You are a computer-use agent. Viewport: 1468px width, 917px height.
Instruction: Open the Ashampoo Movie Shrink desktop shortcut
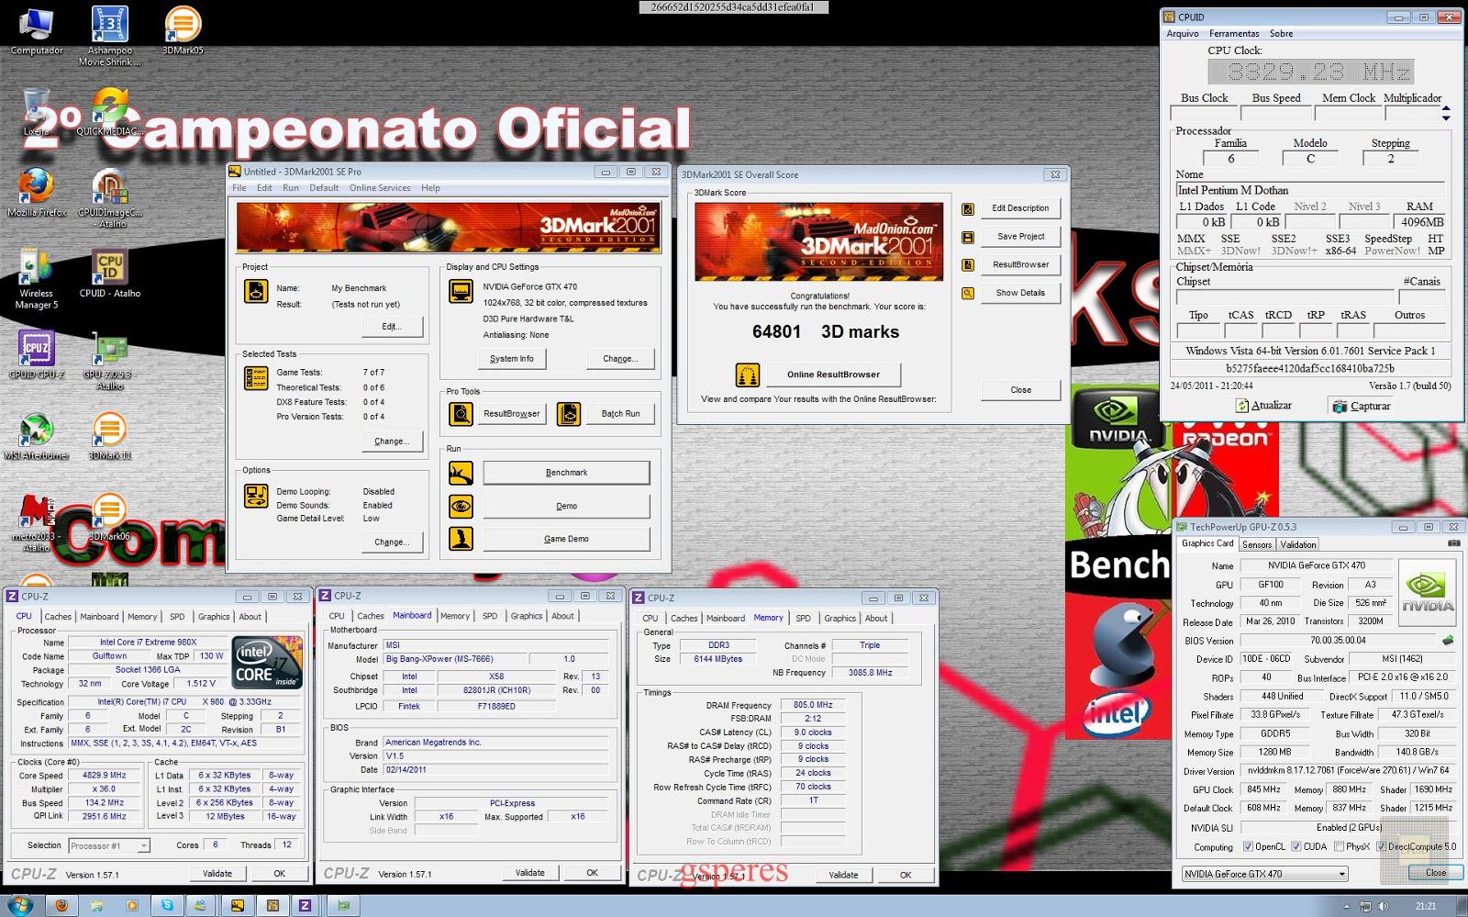pos(110,35)
